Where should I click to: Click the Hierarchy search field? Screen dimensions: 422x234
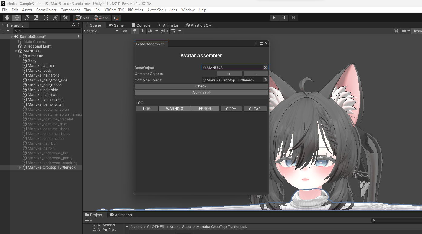(x=47, y=31)
